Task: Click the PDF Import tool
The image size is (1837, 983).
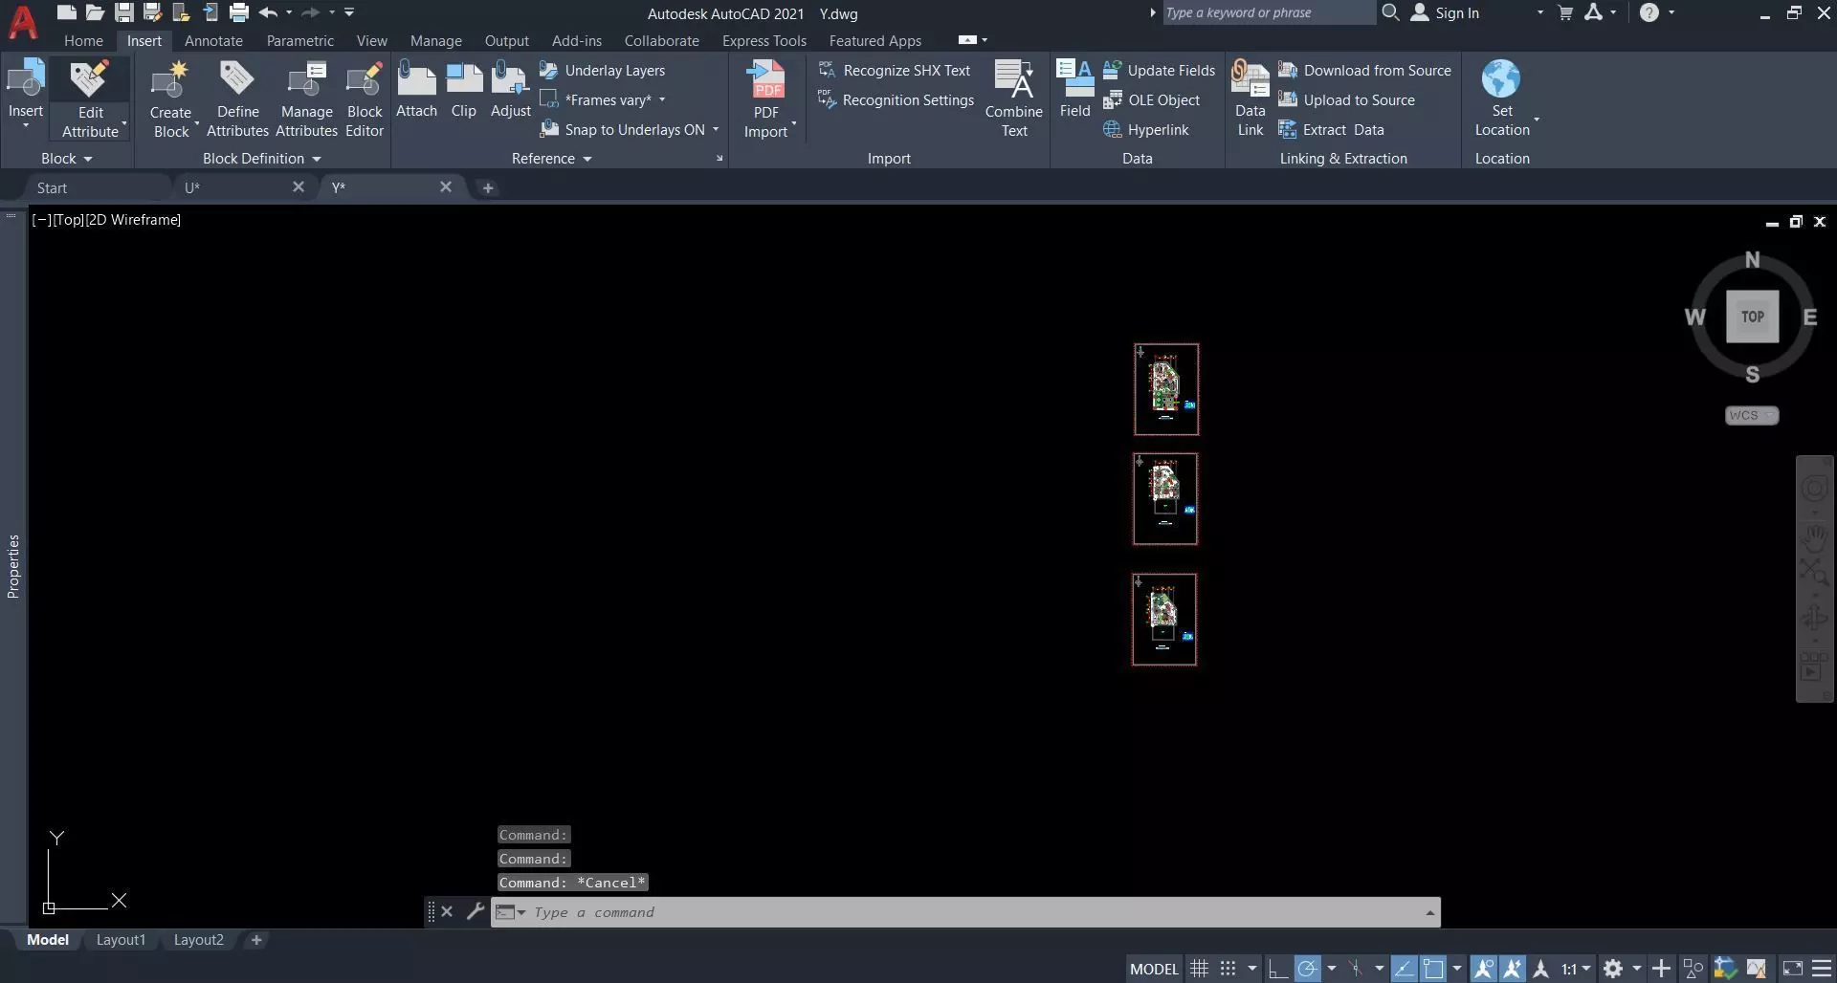Action: (767, 99)
